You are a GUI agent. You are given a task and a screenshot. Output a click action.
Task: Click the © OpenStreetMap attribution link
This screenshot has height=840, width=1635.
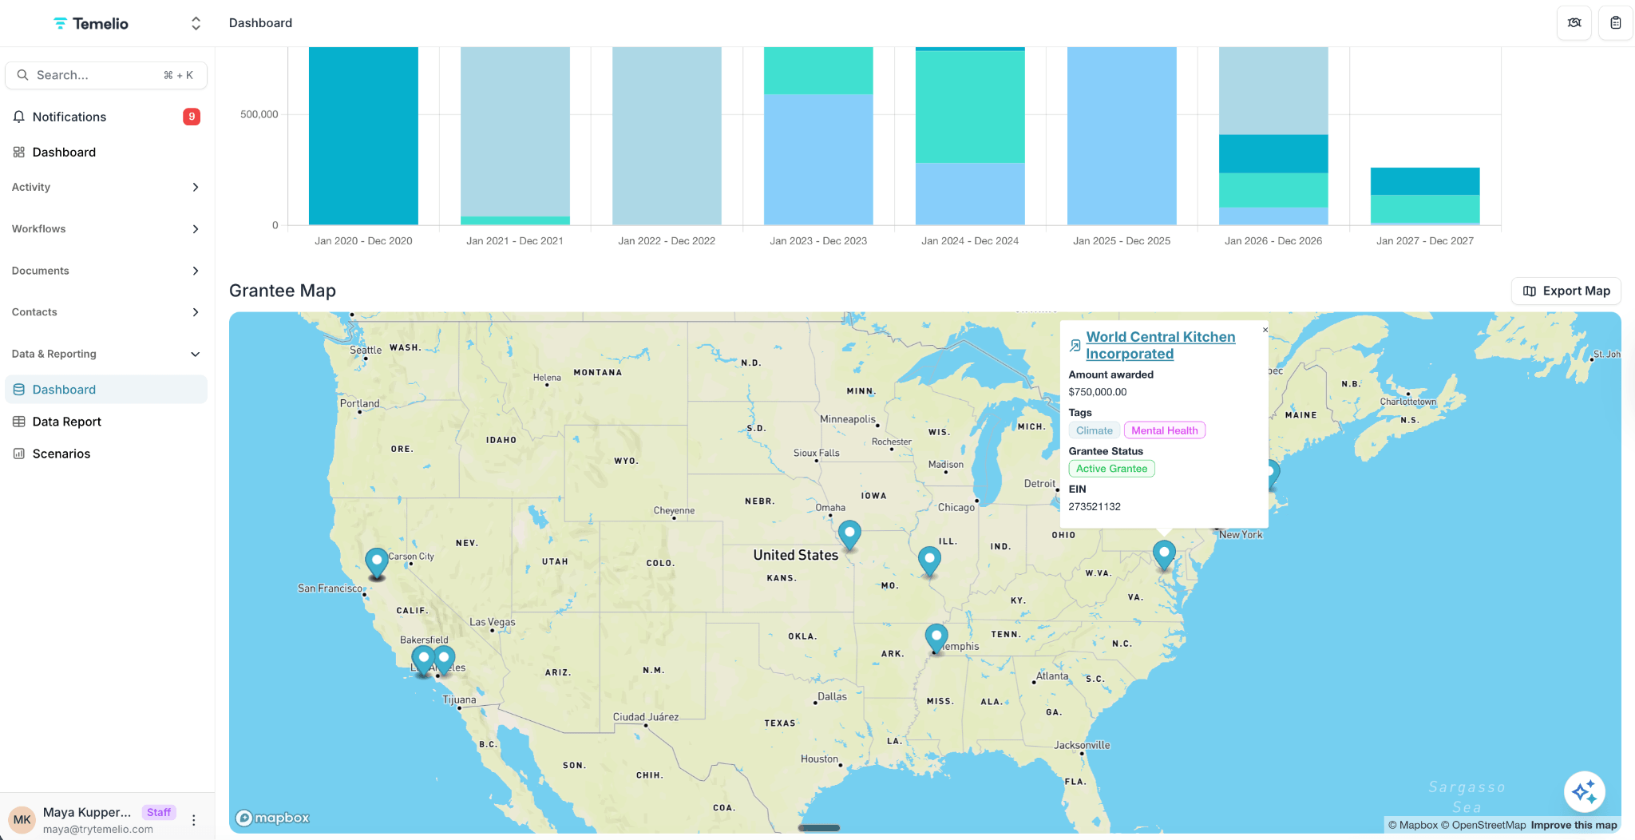pyautogui.click(x=1483, y=825)
